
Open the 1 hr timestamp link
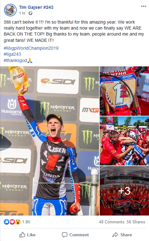pyautogui.click(x=22, y=13)
